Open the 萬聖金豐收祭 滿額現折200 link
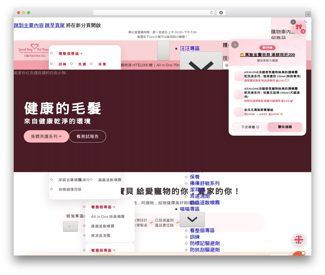Screen dimensions: 325x275 (x=267, y=55)
